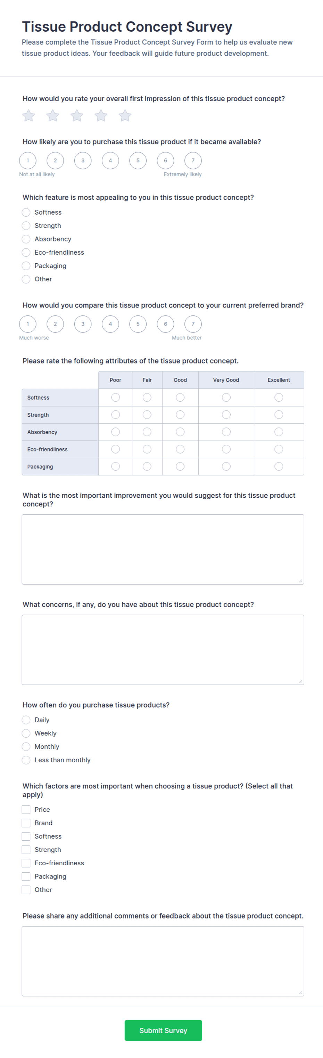The image size is (323, 1058).
Task: Rate first impression with the fifth star
Action: (125, 116)
